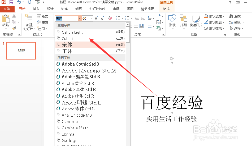Expand Quick Access Toolbar customize arrow
The width and height of the screenshot is (252, 146).
44,2
